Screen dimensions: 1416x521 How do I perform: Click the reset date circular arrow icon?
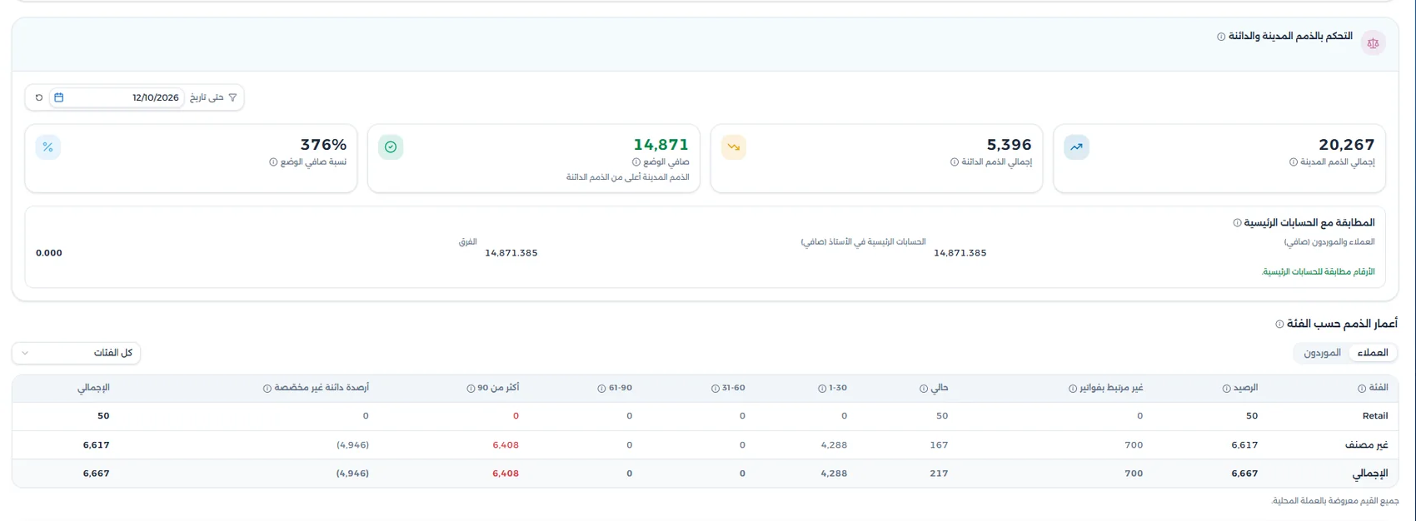point(39,97)
